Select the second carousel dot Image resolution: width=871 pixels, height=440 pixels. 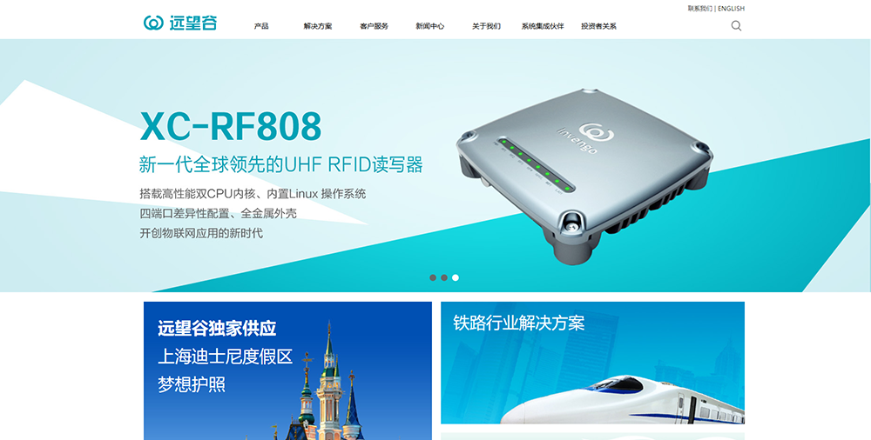[x=444, y=277]
